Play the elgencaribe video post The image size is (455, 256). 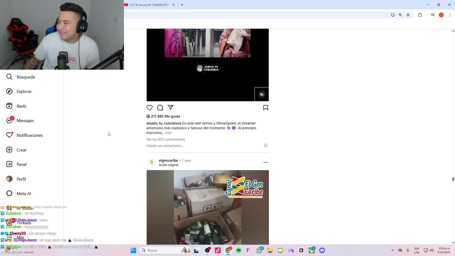(x=208, y=207)
